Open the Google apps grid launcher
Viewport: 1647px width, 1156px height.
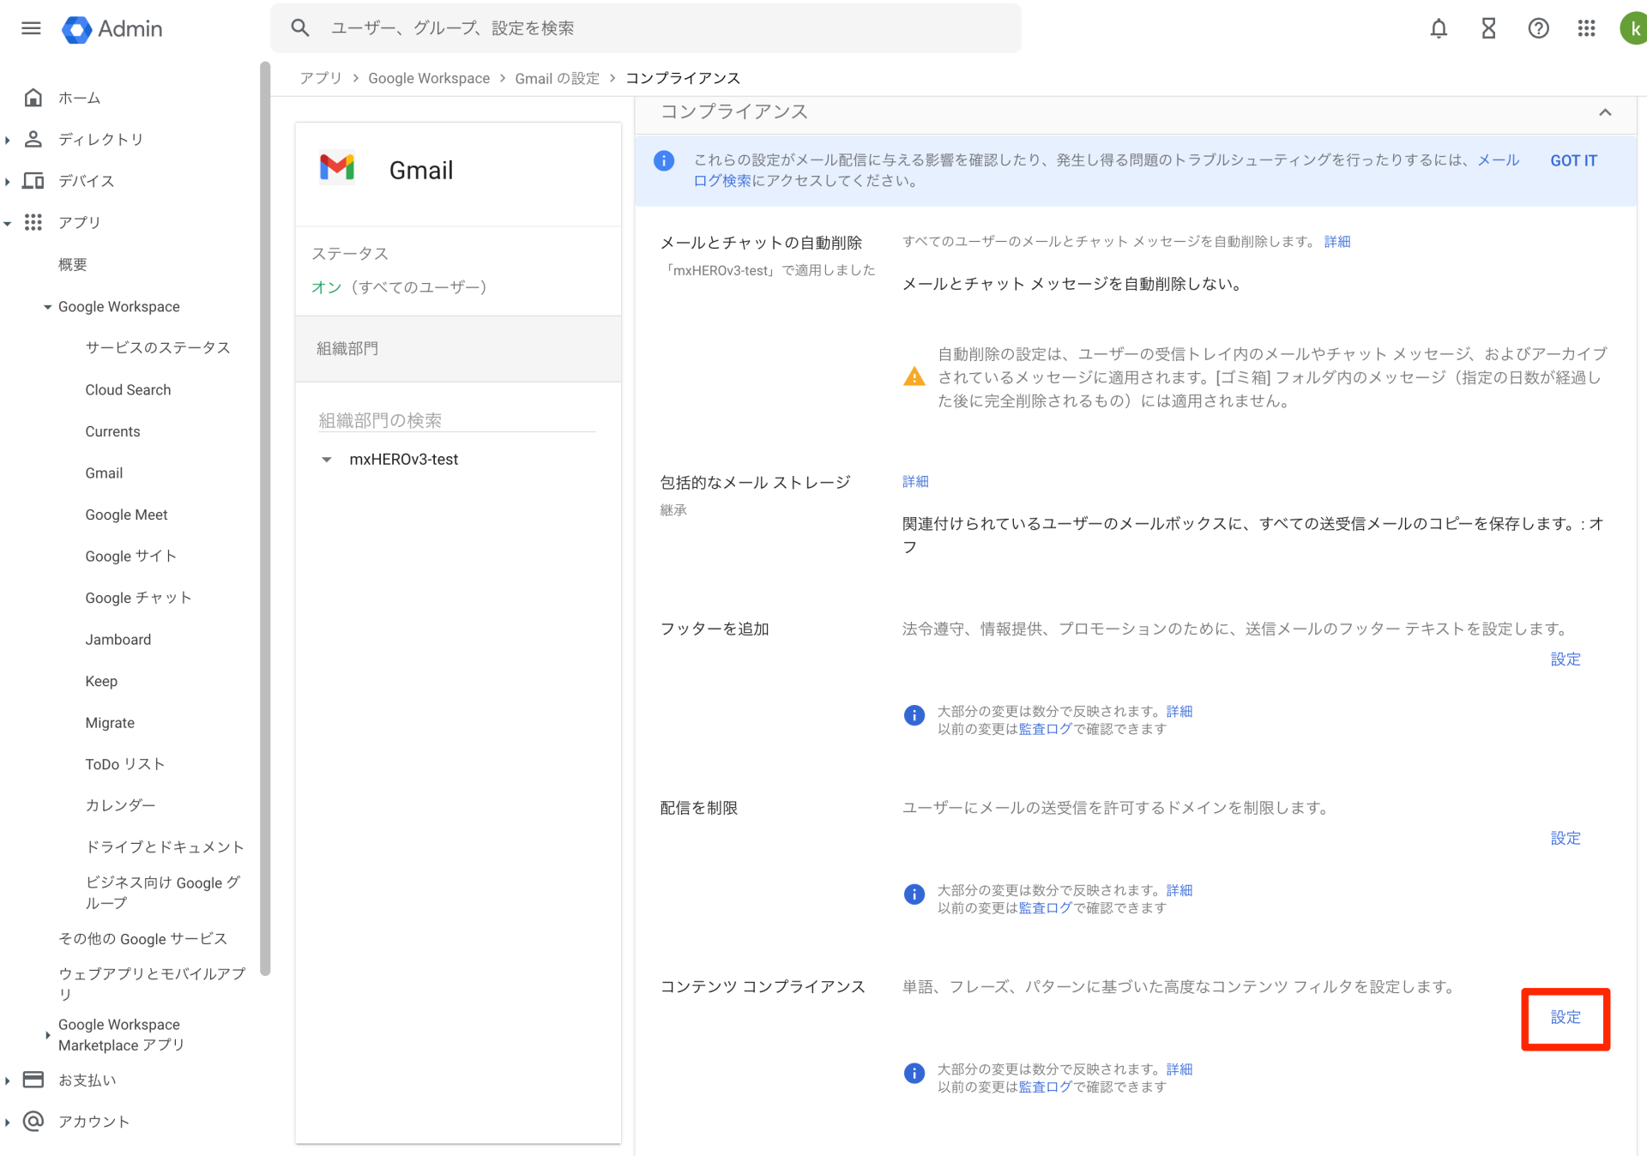click(1587, 28)
